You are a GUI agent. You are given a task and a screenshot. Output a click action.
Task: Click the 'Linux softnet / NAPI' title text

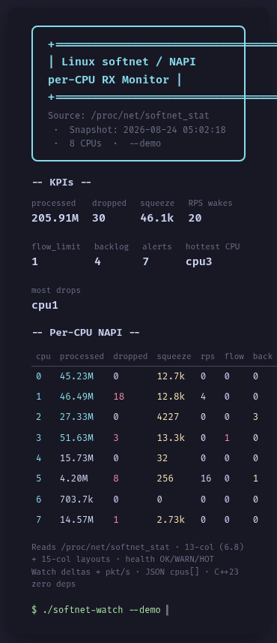(129, 62)
